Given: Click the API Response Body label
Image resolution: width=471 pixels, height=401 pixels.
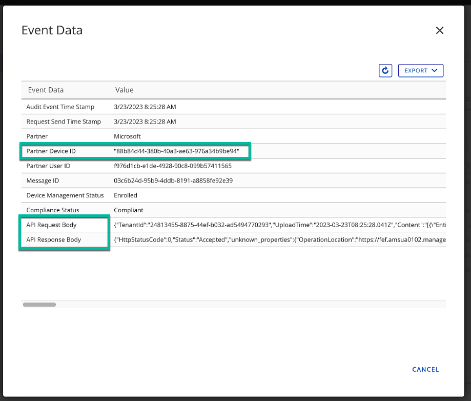Looking at the screenshot, I should tap(54, 240).
